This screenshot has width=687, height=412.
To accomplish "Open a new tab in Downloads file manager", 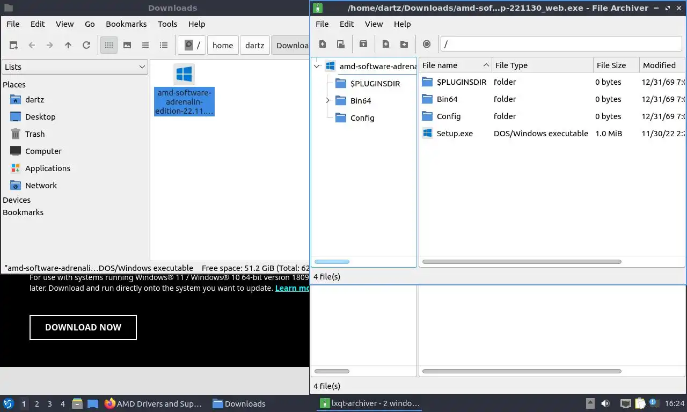I will pyautogui.click(x=13, y=45).
